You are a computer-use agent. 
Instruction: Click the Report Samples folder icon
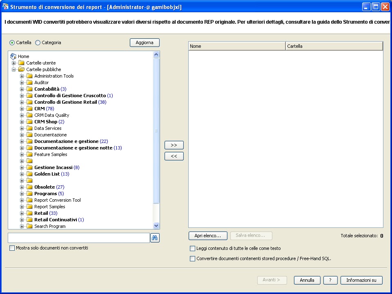pos(29,206)
